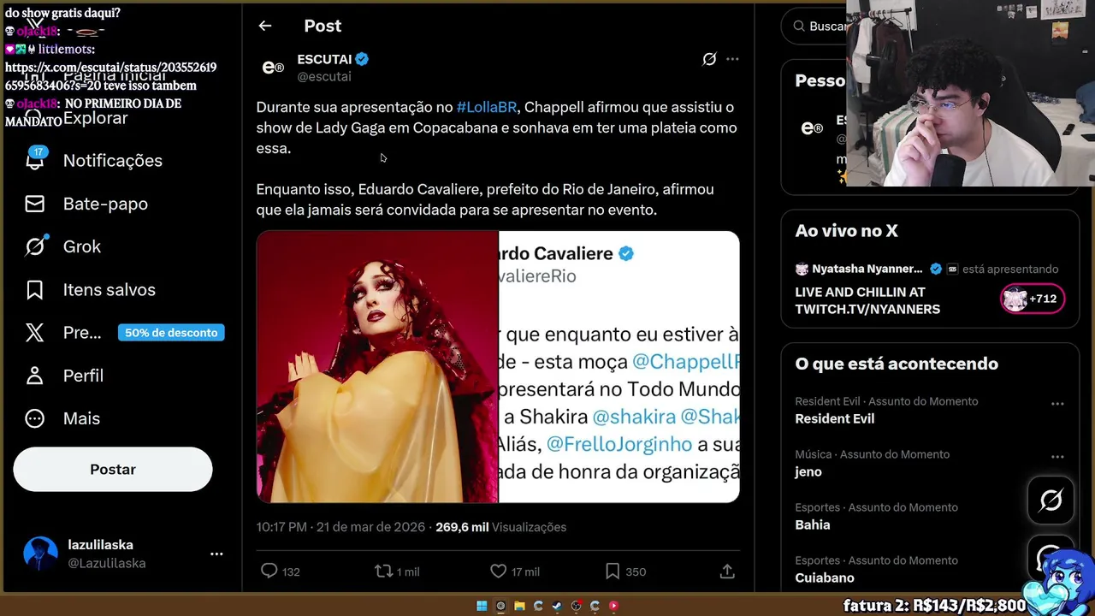The width and height of the screenshot is (1095, 616).
Task: Open options dots for Resident Evil trend
Action: click(1057, 404)
